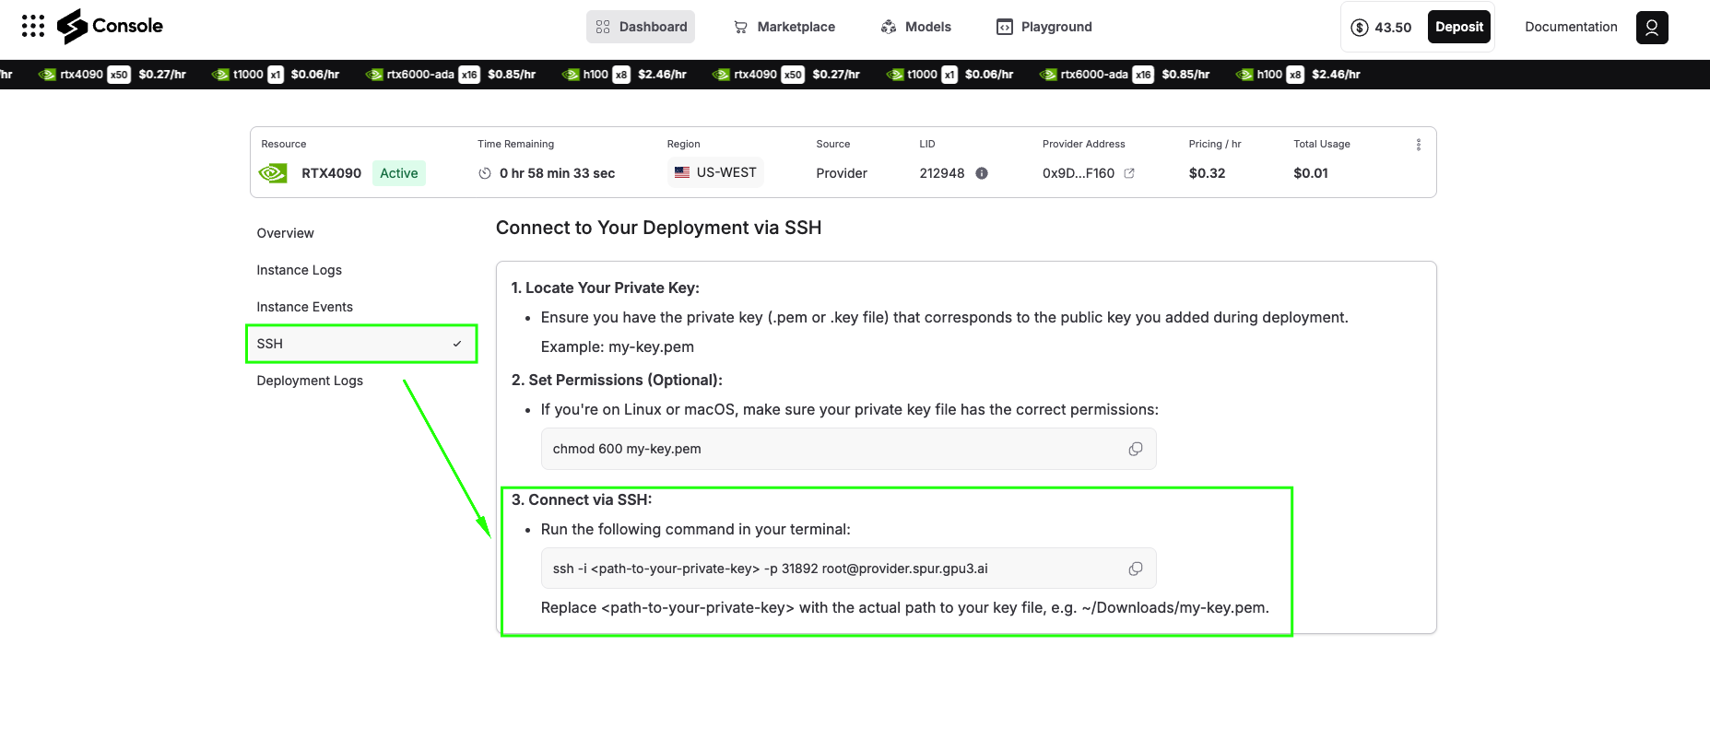Open the deployment three-dot options menu

click(x=1418, y=145)
